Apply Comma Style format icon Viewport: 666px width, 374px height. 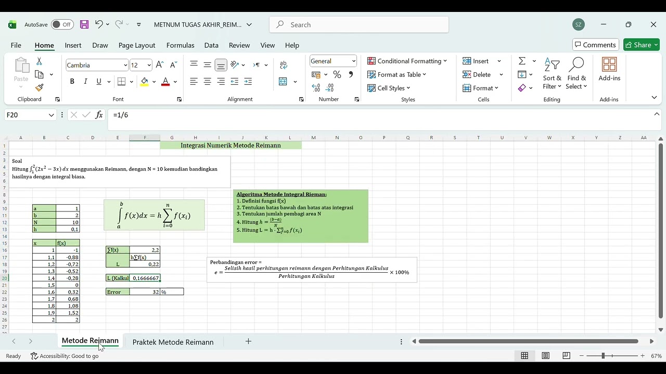click(351, 75)
